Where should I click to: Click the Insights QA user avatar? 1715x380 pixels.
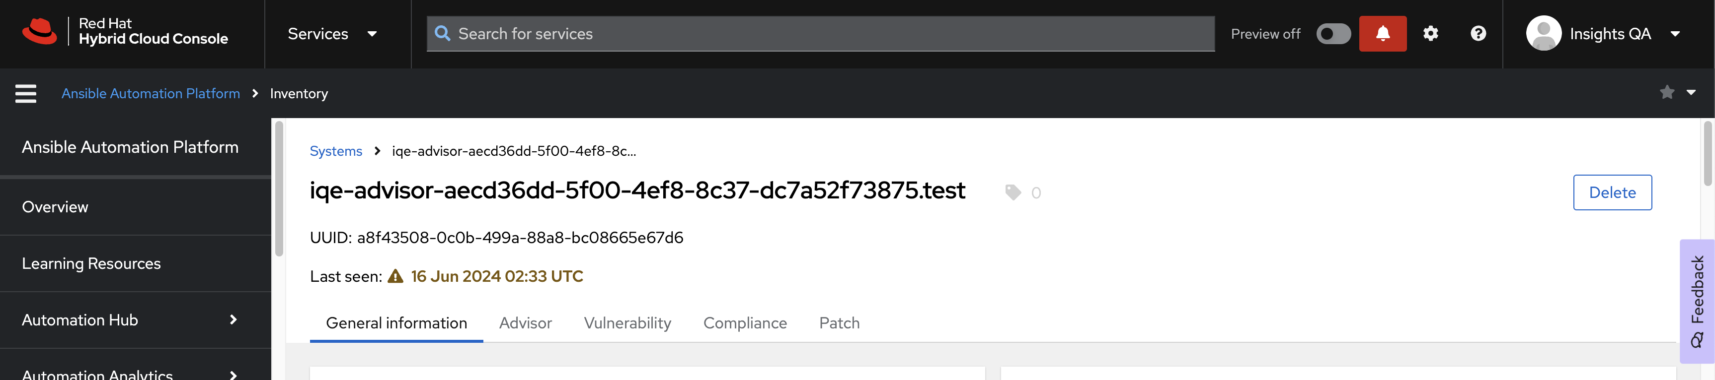[1543, 34]
